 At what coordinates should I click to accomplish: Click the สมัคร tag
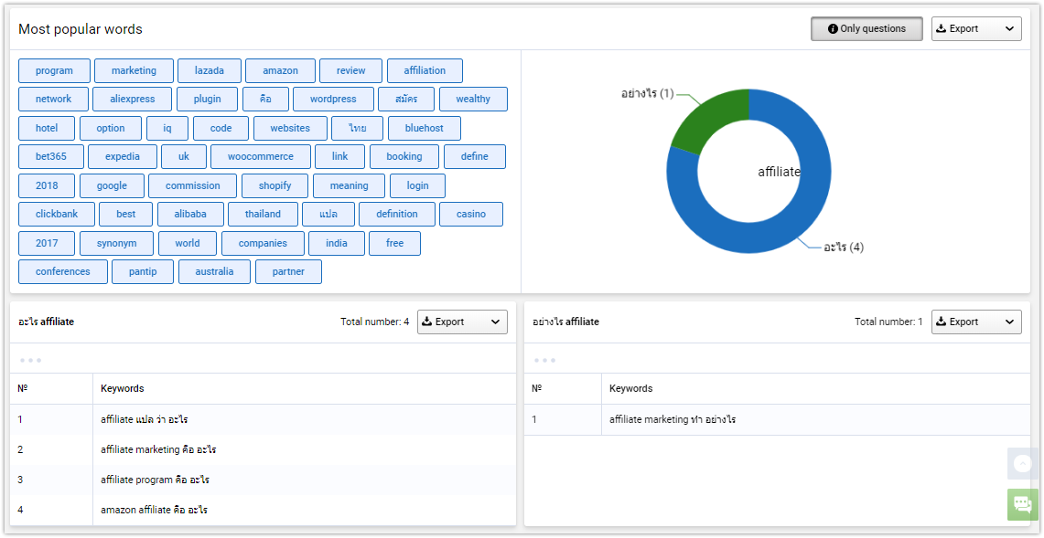coord(406,99)
